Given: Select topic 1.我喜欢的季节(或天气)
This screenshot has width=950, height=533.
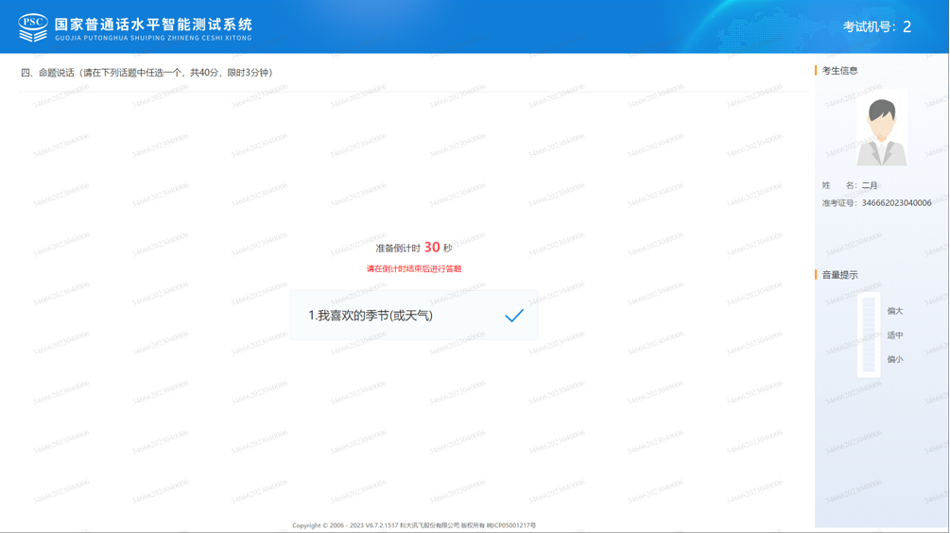Looking at the screenshot, I should (414, 316).
